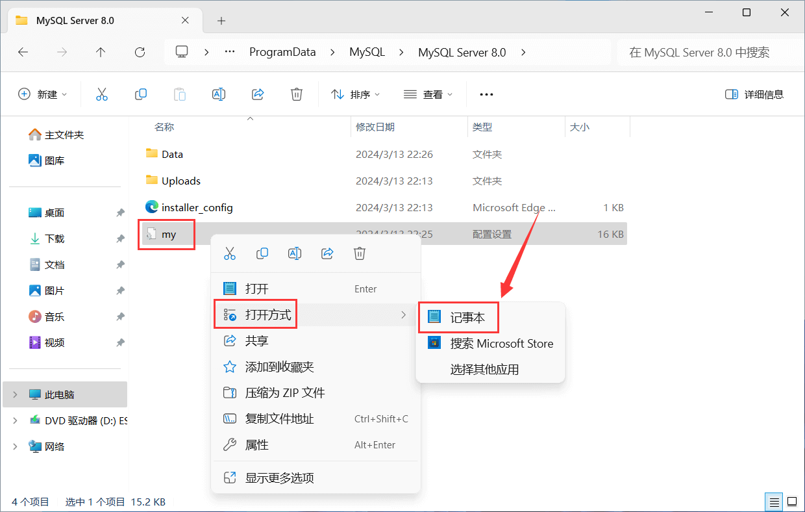The image size is (805, 512).
Task: Click the Refresh button in the navigation bar
Action: click(140, 53)
